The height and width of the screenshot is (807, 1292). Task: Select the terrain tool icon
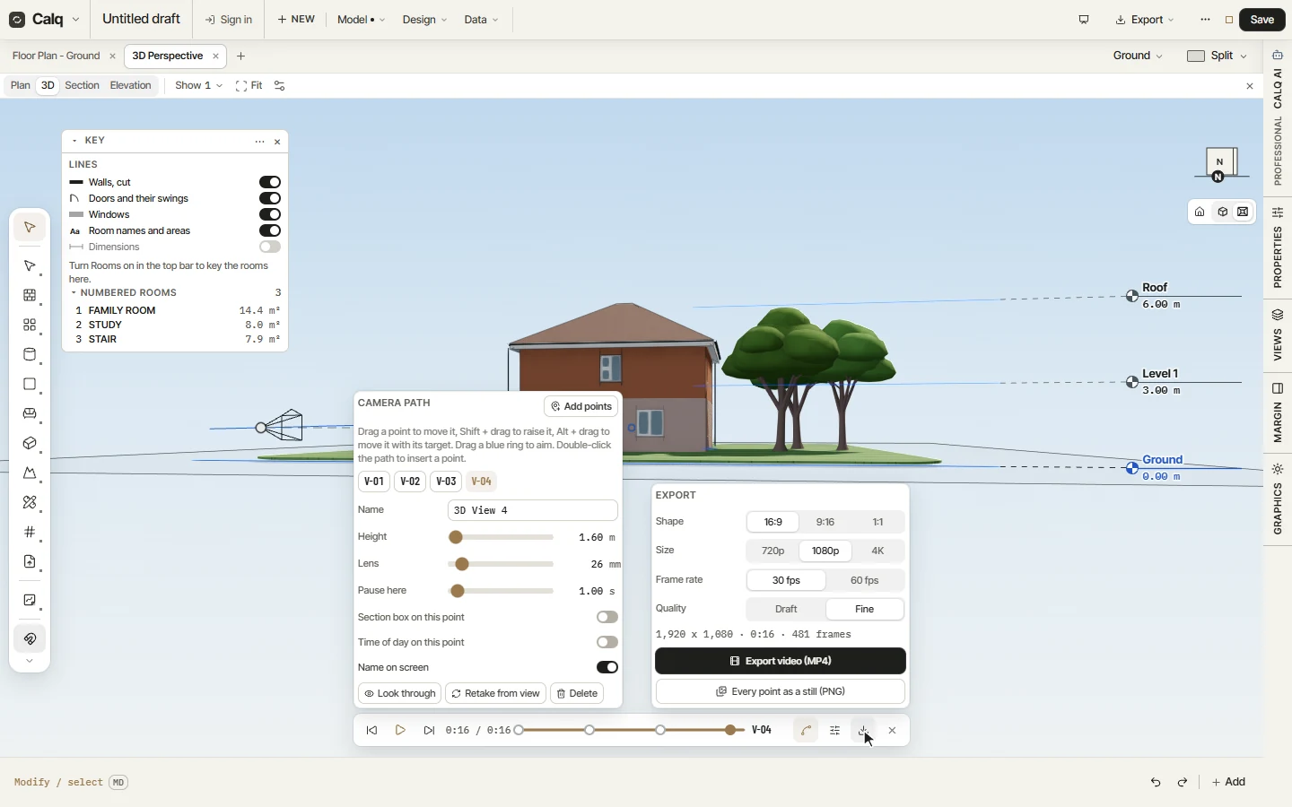click(30, 473)
